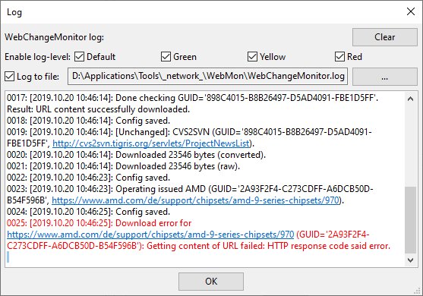Click the scrollbar up arrow
The height and width of the screenshot is (296, 423).
(x=410, y=99)
